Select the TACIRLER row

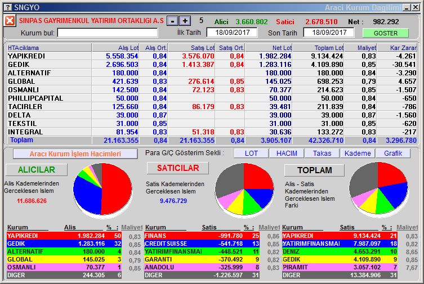coord(212,107)
